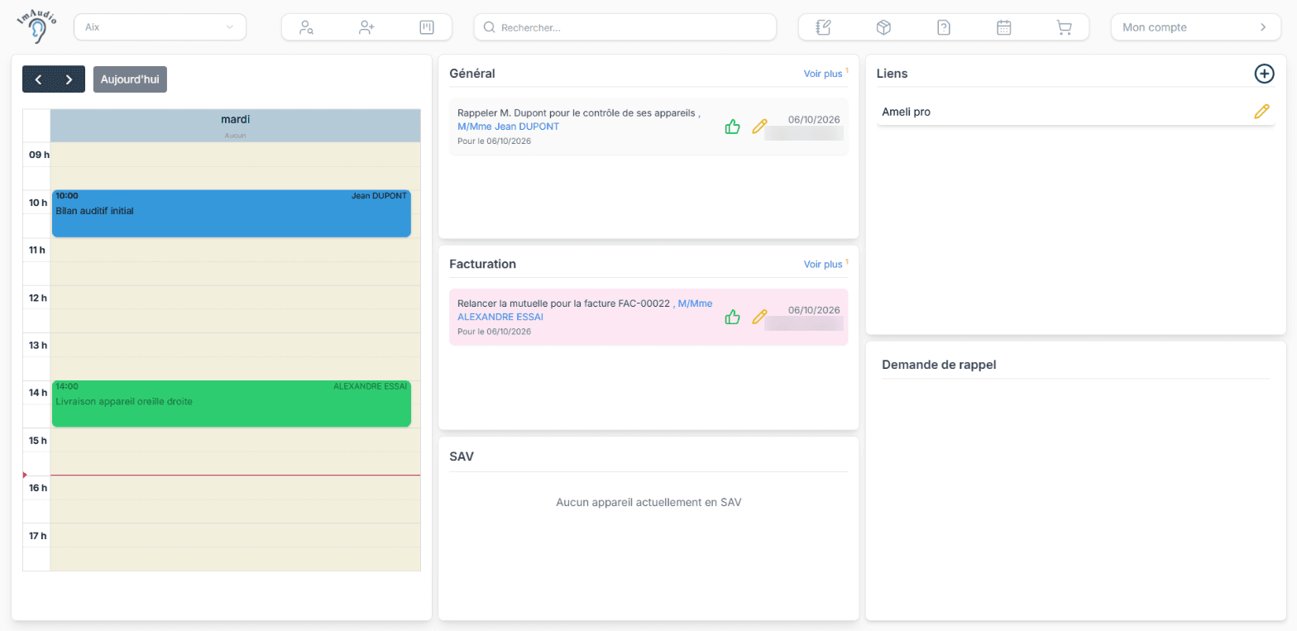Viewport: 1297px width, 631px height.
Task: Click the ImAudio ear logo
Action: [x=37, y=27]
